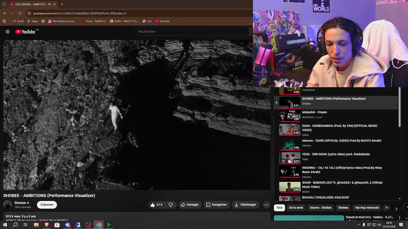The image size is (408, 229).
Task: Share the video via Partager
Action: point(189,205)
